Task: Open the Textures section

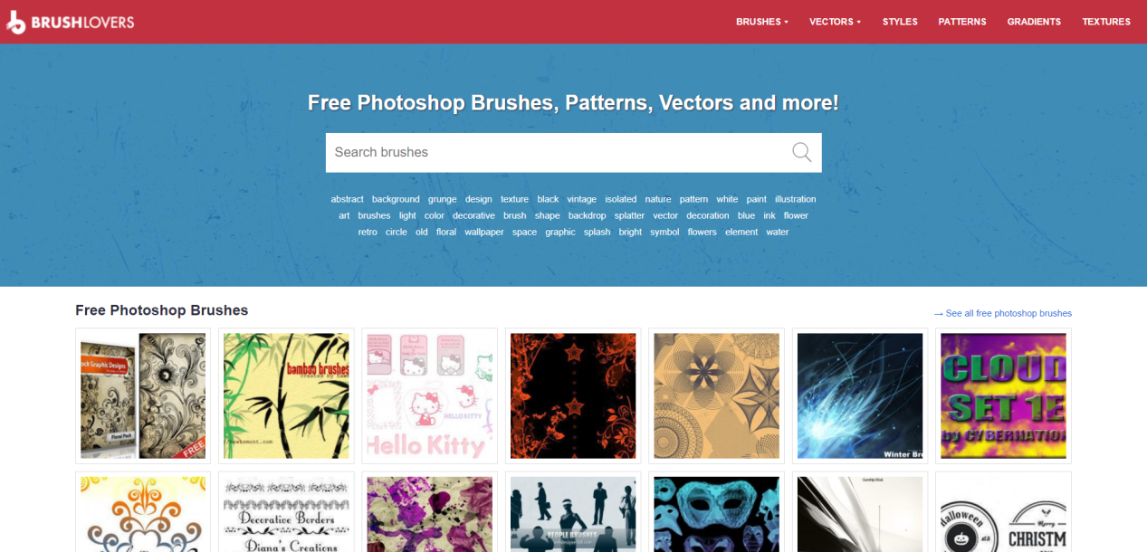Action: click(1106, 22)
